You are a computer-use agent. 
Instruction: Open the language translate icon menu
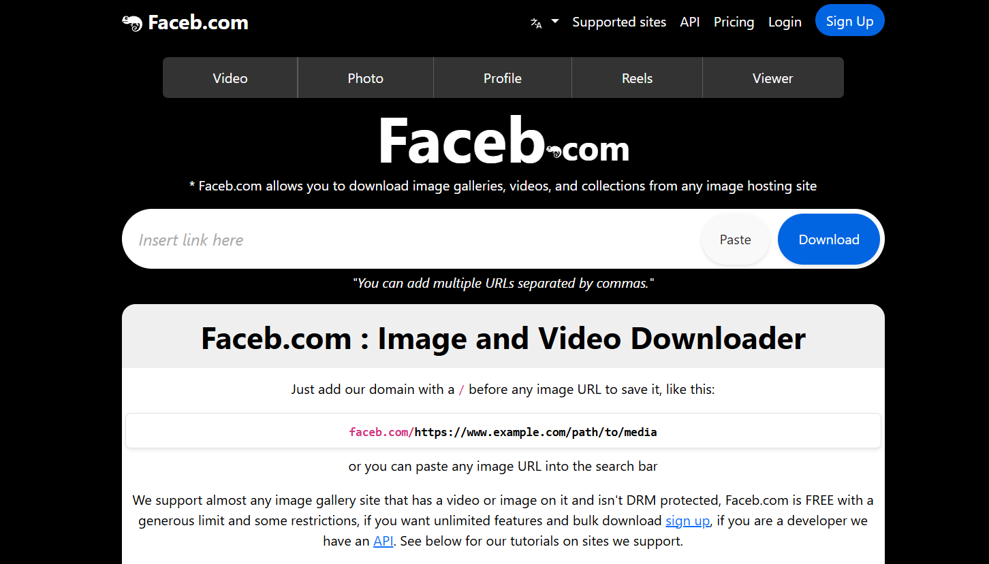536,22
